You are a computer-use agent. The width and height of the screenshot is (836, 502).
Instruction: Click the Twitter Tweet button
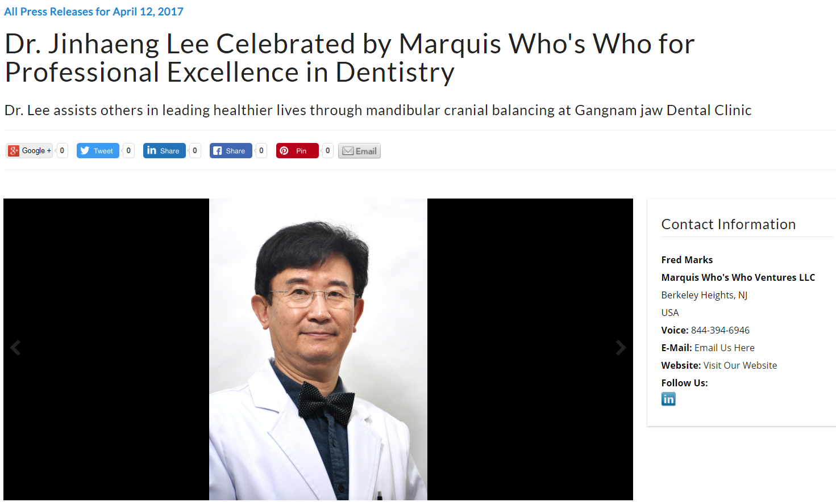[98, 151]
